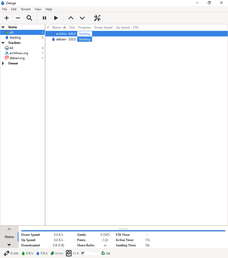Click the Share Ratio value
The height and width of the screenshot is (258, 228).
pyautogui.click(x=105, y=245)
